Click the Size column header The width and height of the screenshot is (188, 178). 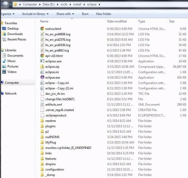172,21
